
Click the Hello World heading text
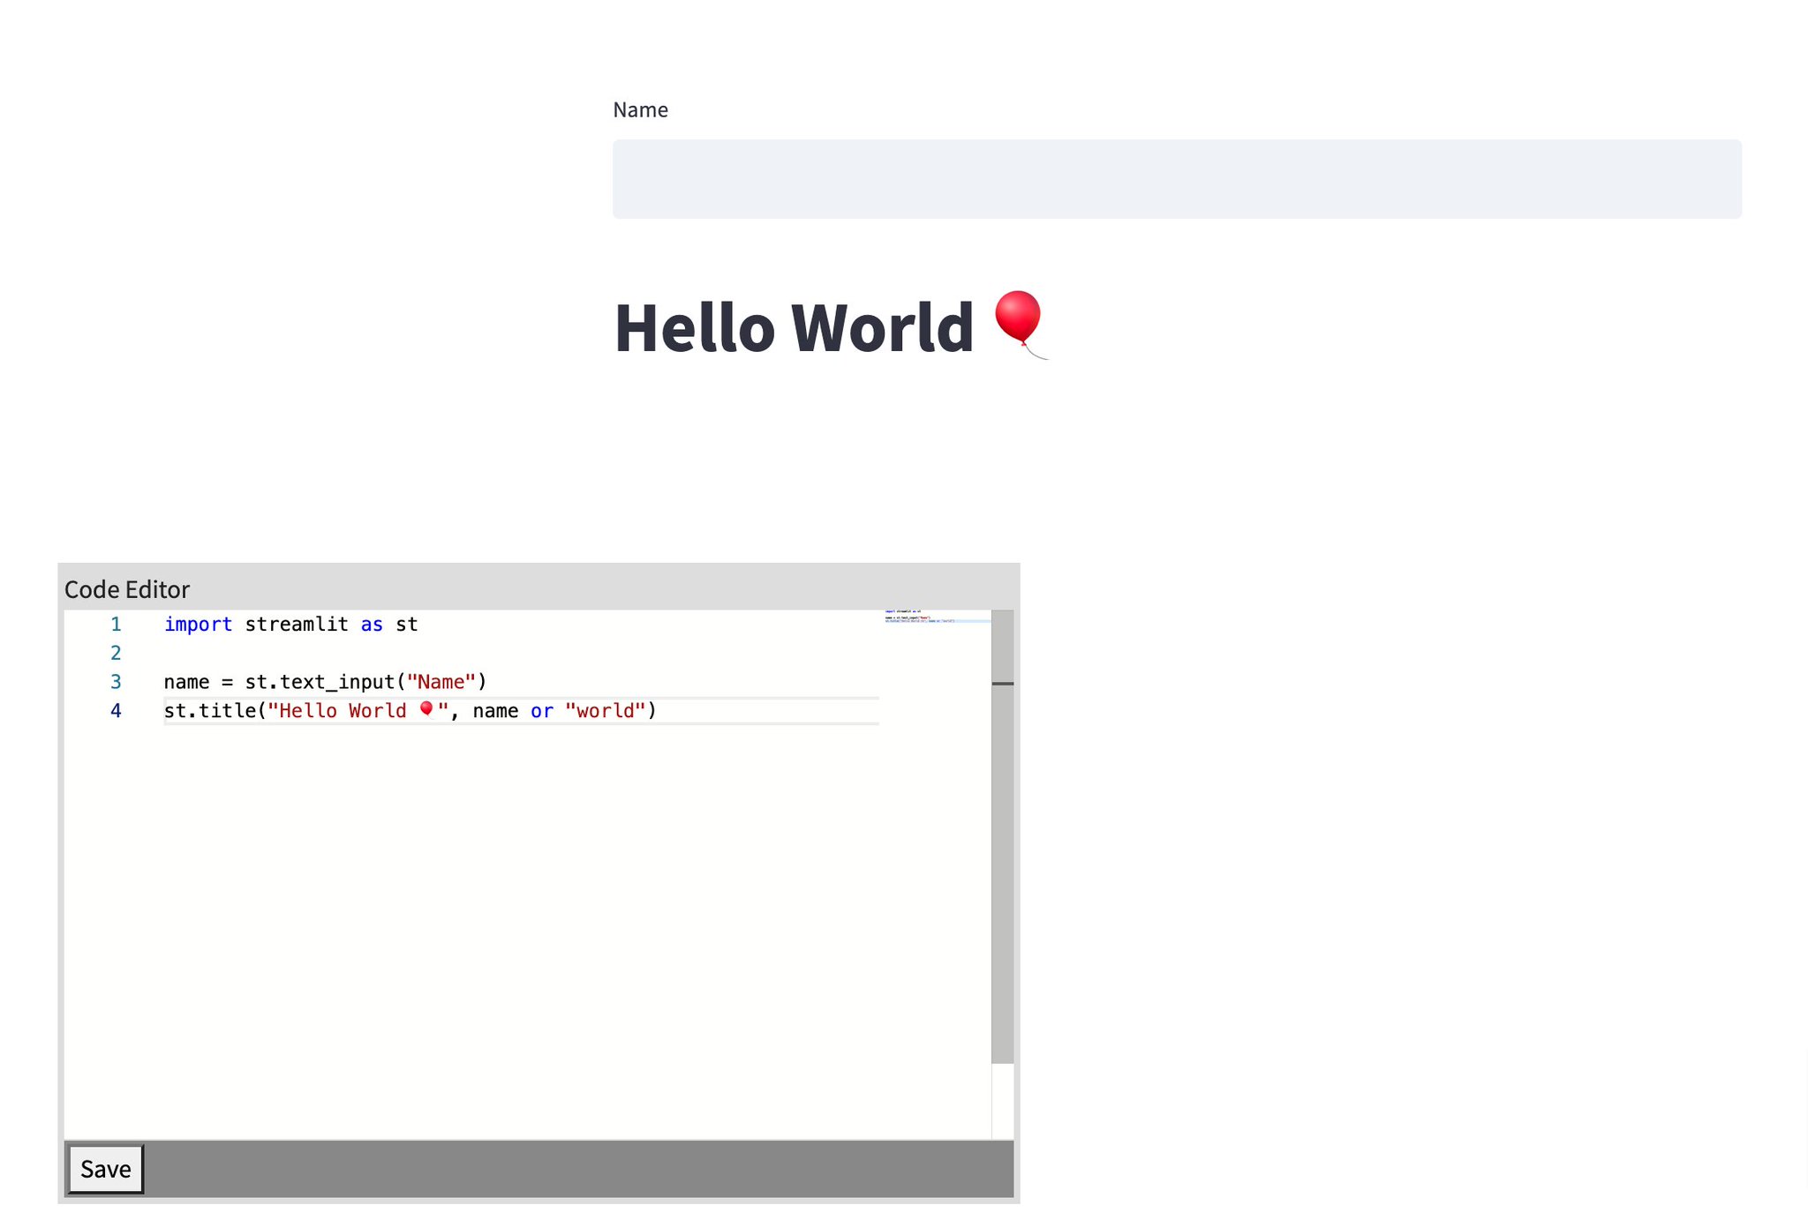click(x=793, y=328)
